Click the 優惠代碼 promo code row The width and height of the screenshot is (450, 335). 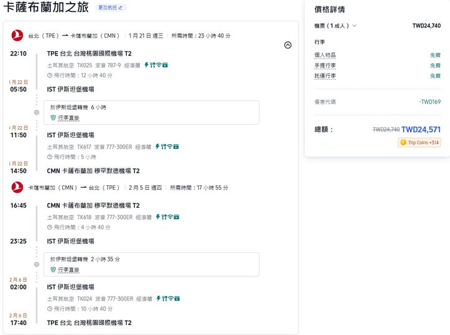[x=324, y=102]
